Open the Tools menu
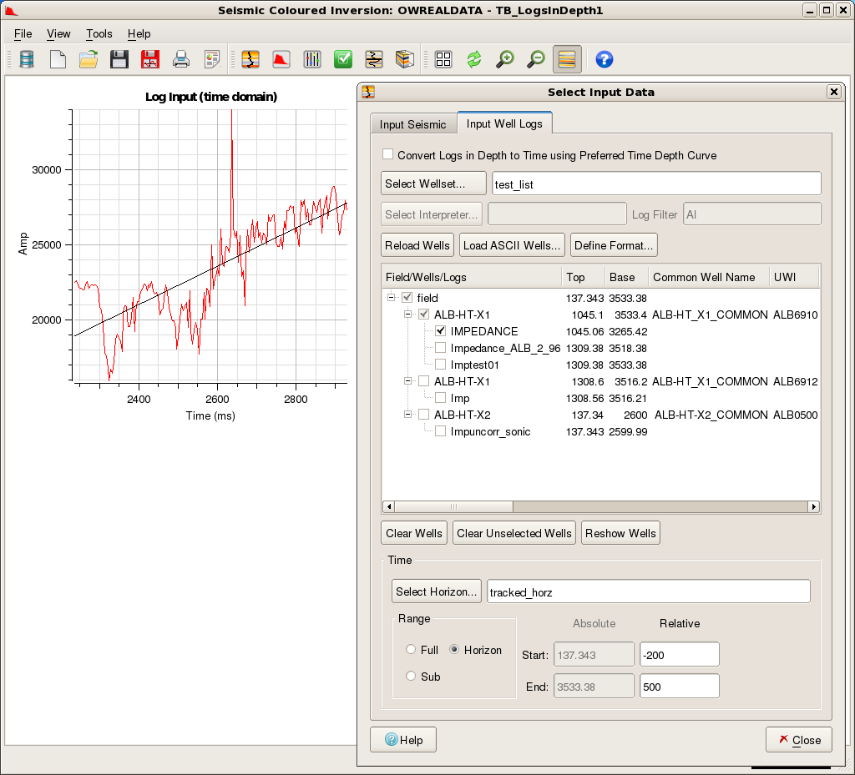This screenshot has width=855, height=775. (99, 33)
